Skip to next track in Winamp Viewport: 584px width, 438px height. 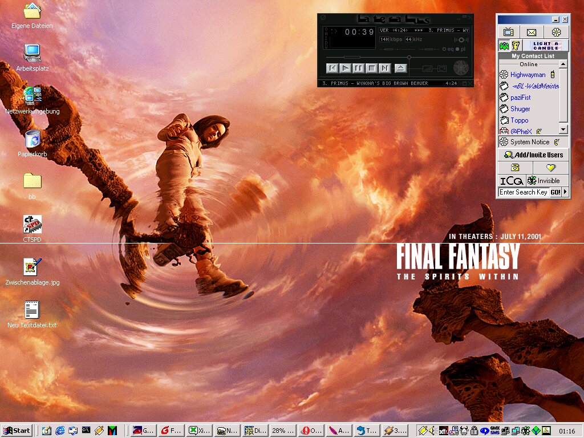tap(384, 68)
